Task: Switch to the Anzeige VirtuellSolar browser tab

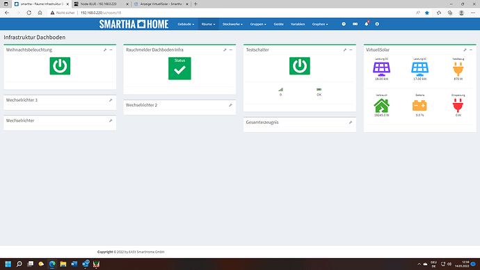Action: (161, 4)
